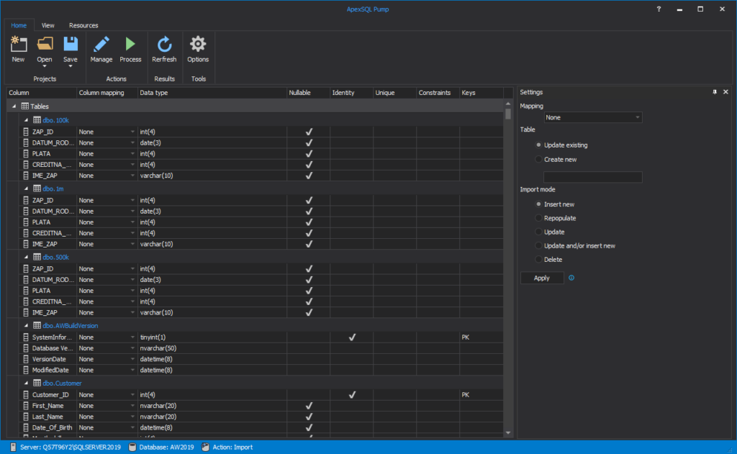Open the Resources ribbon tab
The height and width of the screenshot is (454, 737).
83,24
